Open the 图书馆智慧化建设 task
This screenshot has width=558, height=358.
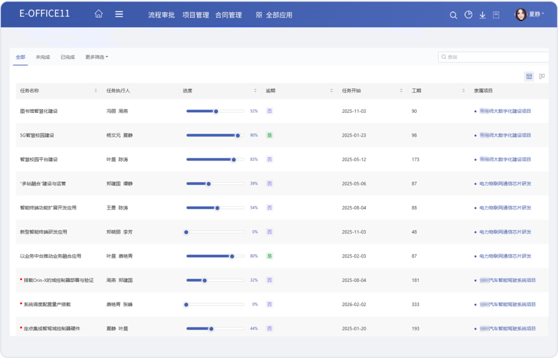click(x=39, y=111)
